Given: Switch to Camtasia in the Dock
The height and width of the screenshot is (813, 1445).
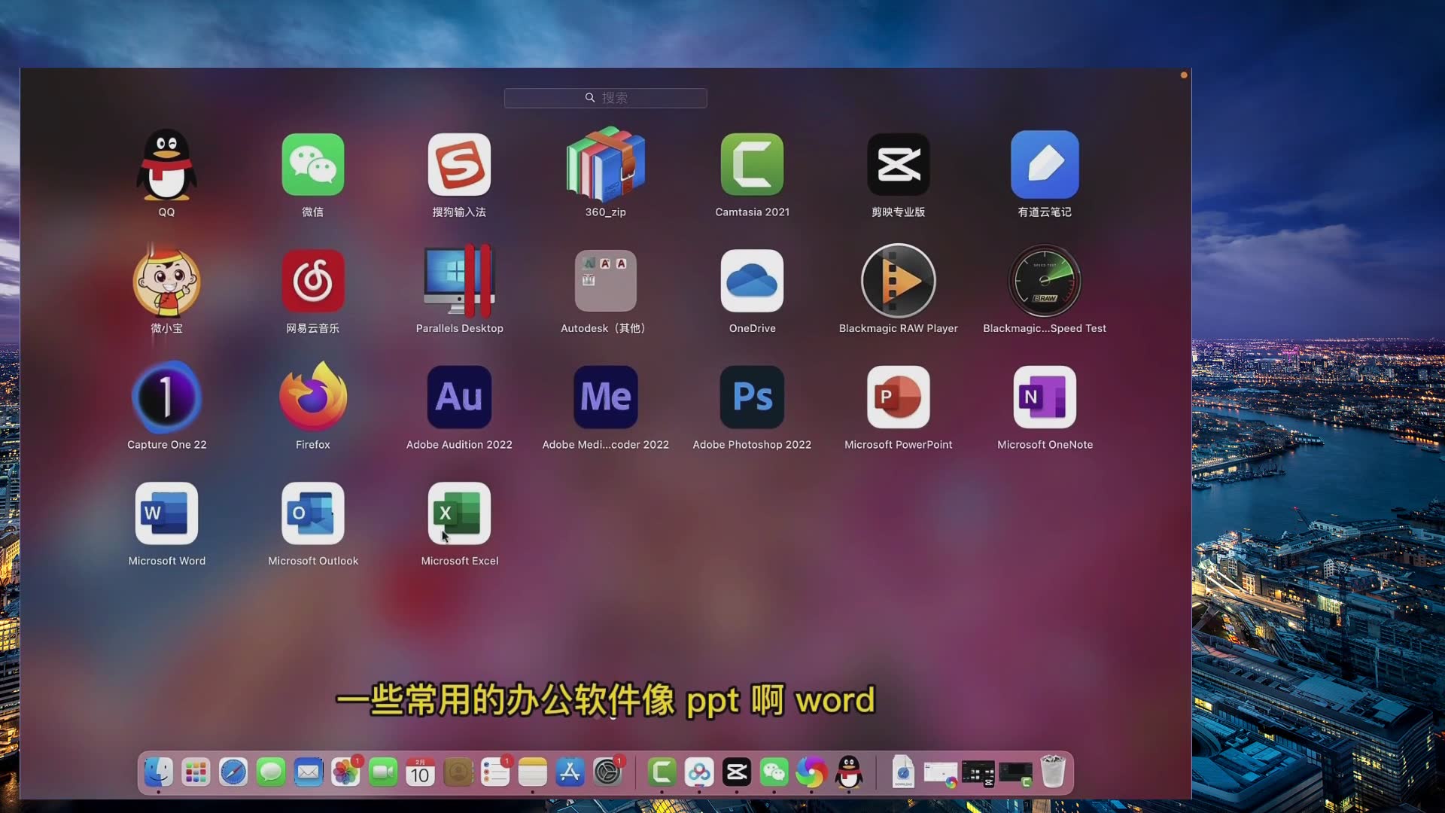Looking at the screenshot, I should click(662, 772).
